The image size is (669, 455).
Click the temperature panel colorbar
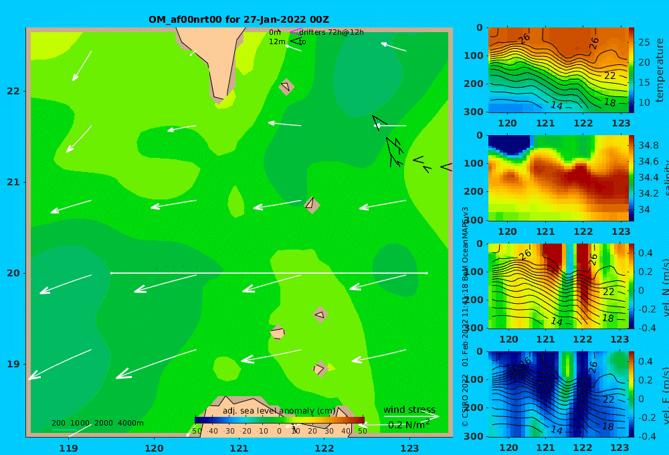pyautogui.click(x=632, y=70)
